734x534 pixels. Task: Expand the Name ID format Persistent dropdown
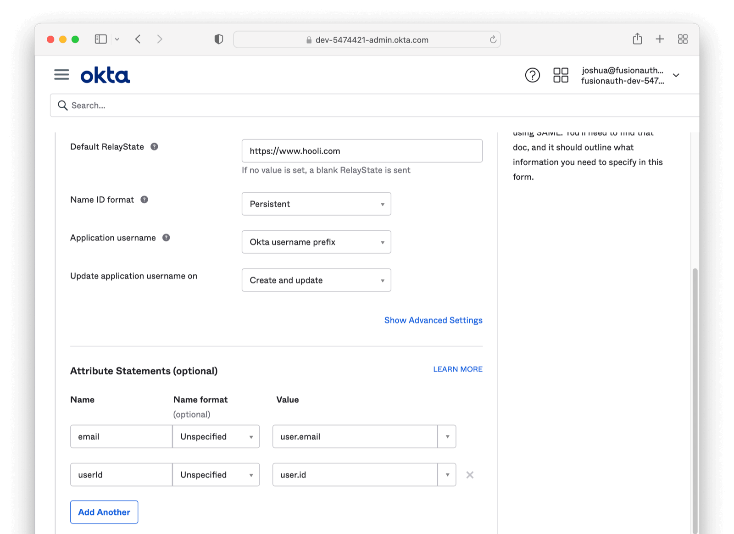coord(317,204)
